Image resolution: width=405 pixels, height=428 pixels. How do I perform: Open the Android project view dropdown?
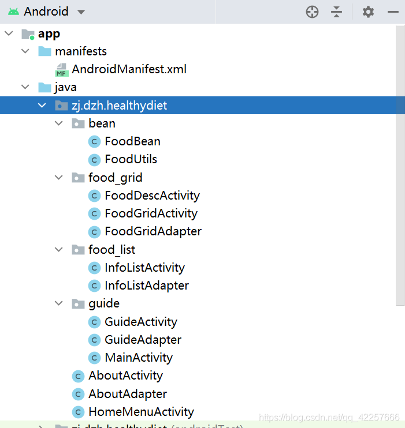tap(81, 12)
